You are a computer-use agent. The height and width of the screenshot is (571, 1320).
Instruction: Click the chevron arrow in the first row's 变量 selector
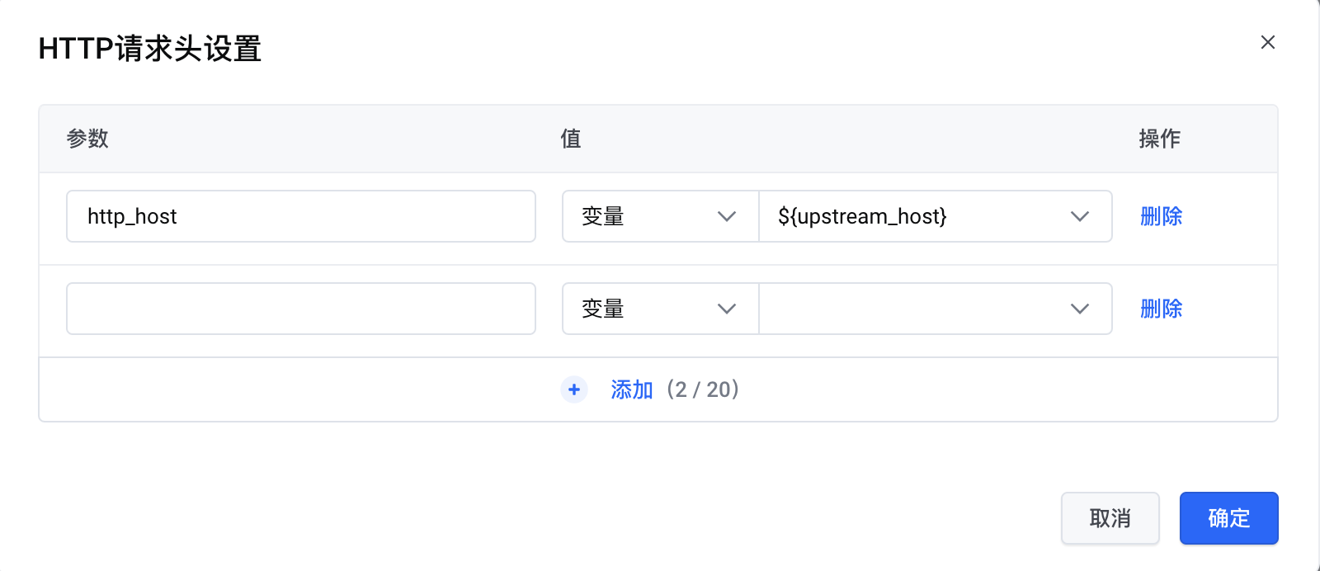pos(727,216)
